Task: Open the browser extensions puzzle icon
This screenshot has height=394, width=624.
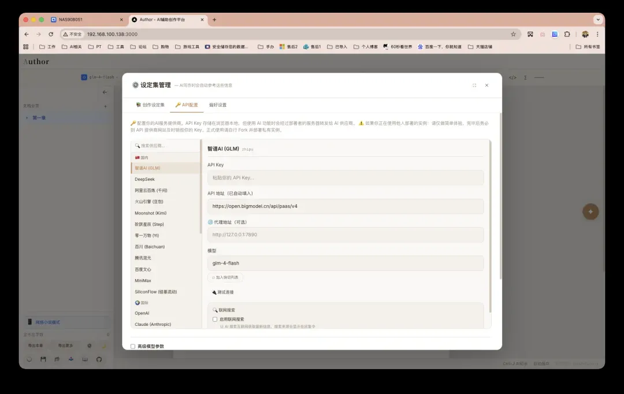Action: pos(567,34)
